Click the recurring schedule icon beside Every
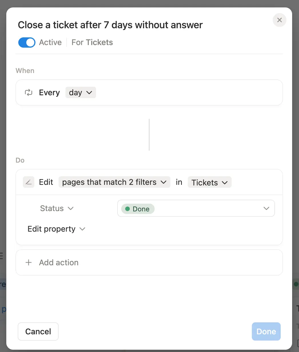Viewport: 299px width, 352px height. tap(29, 92)
